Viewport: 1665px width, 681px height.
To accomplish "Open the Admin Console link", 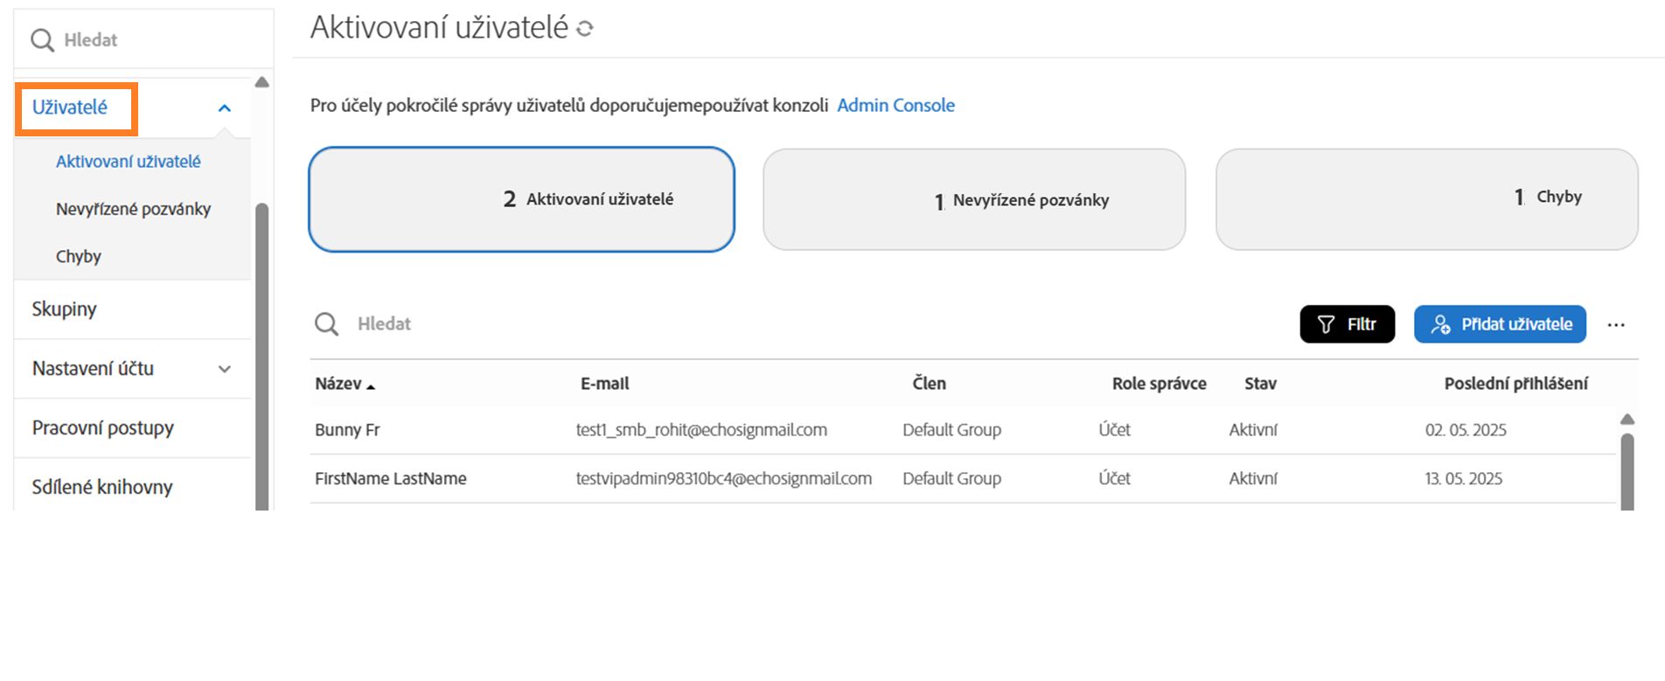I will pos(895,105).
